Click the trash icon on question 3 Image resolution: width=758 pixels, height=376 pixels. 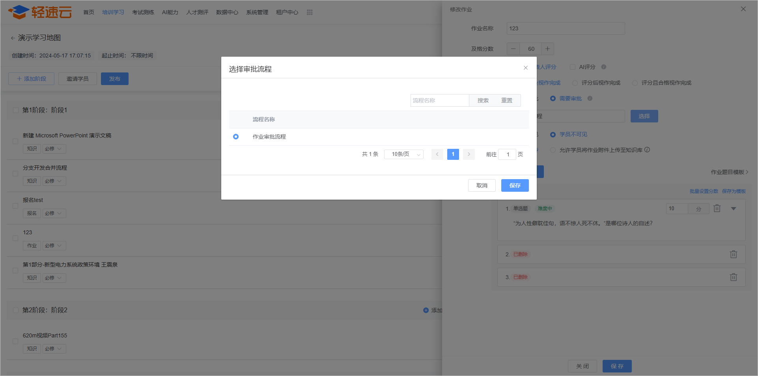(x=733, y=277)
